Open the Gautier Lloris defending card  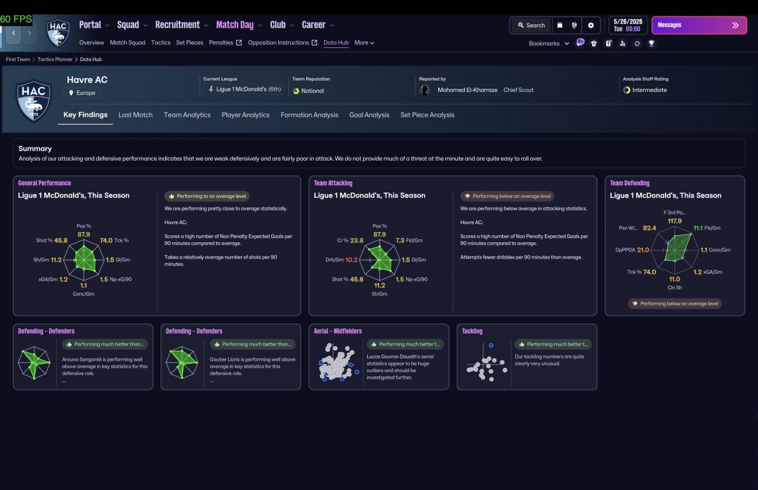point(231,357)
